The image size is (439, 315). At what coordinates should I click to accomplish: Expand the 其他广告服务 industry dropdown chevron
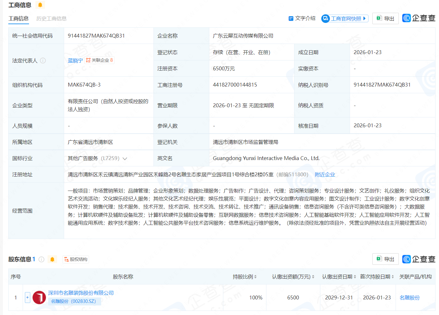[x=125, y=158]
